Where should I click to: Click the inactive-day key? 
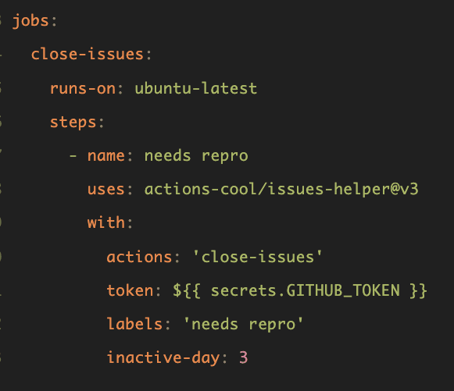coord(163,357)
